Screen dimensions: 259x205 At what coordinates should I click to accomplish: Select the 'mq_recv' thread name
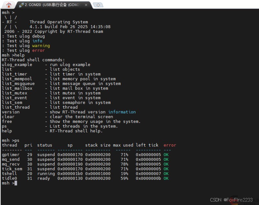(x=11, y=164)
